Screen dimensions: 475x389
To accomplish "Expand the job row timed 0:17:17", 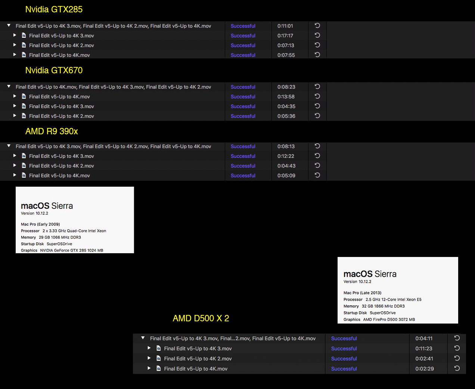I will 15,35.
